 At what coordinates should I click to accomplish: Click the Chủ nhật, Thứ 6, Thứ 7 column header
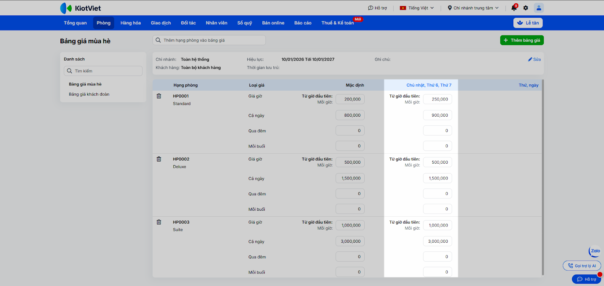pos(429,85)
